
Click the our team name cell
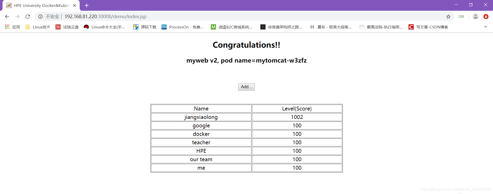[201, 159]
